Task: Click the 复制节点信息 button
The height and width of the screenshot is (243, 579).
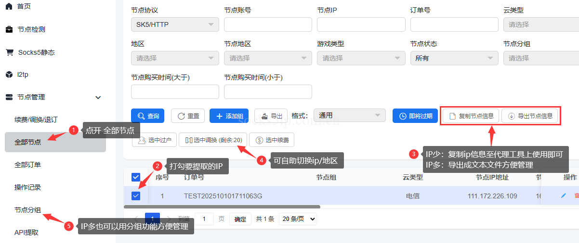Action: point(471,116)
